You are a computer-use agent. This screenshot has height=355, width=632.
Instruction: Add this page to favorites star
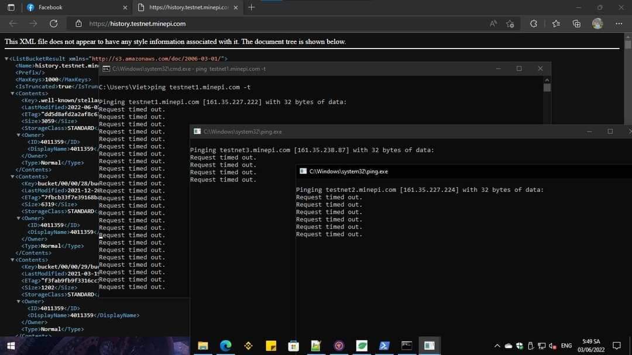pyautogui.click(x=510, y=24)
